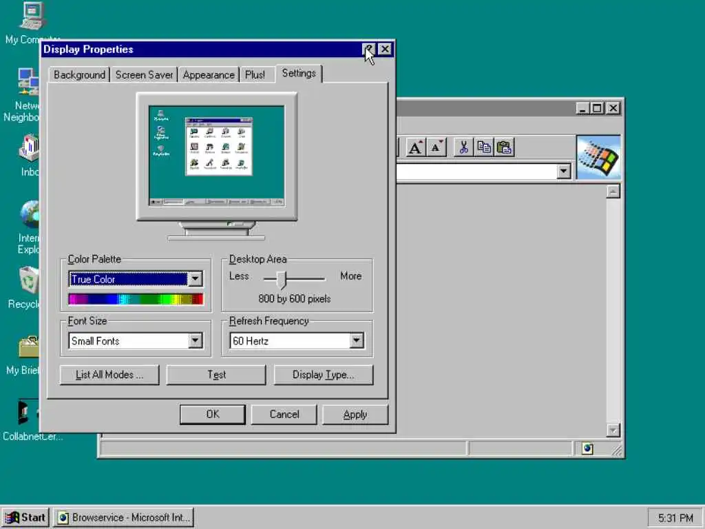Viewport: 705px width, 529px height.
Task: Click the Cut scissors icon in browser toolbar
Action: pyautogui.click(x=463, y=147)
